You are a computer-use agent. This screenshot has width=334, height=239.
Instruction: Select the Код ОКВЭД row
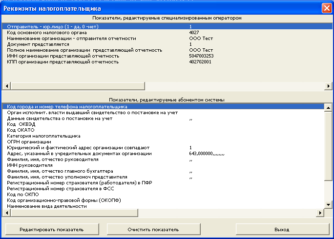164,124
